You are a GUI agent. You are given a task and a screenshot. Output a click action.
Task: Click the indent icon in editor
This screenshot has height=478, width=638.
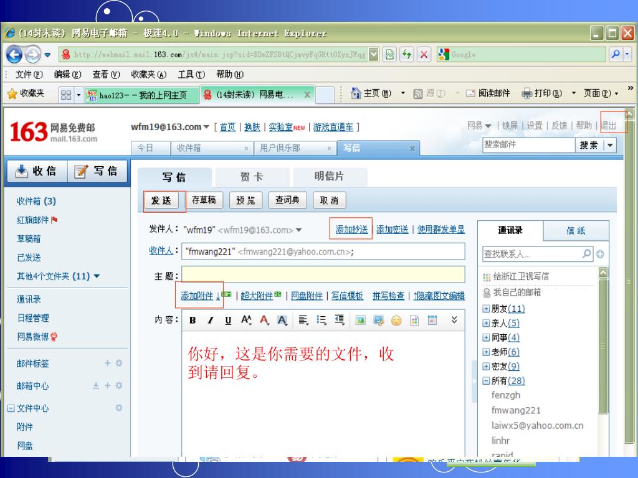click(340, 321)
